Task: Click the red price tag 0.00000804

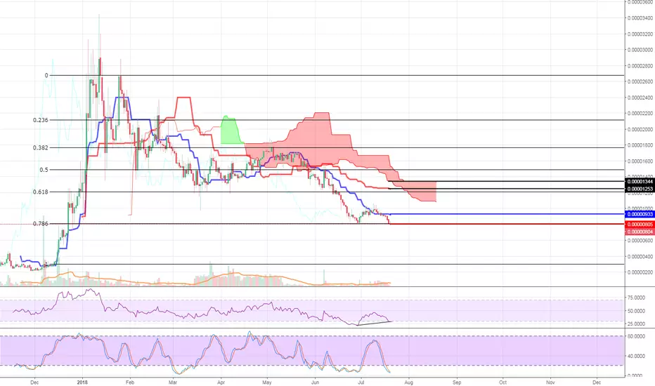Action: click(640, 232)
